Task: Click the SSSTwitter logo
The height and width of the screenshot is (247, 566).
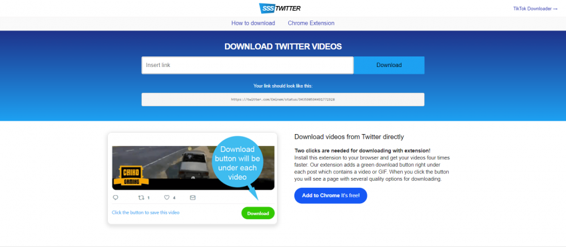Action: 280,8
